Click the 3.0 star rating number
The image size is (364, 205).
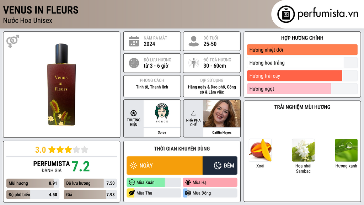click(41, 150)
